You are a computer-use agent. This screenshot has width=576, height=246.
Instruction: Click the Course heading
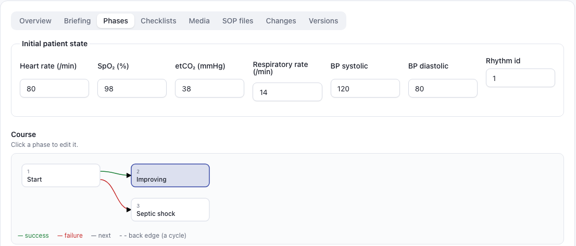[23, 134]
